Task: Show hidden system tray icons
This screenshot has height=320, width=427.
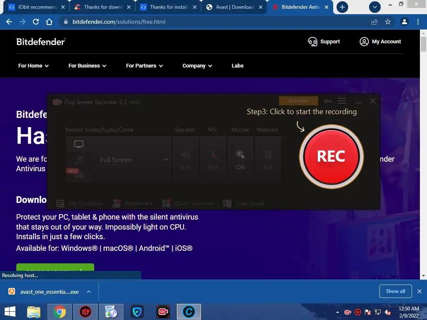Action: click(337, 312)
